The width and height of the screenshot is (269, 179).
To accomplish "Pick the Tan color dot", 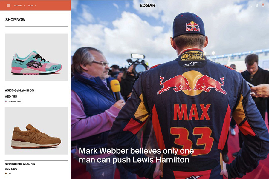I will point(6,174).
